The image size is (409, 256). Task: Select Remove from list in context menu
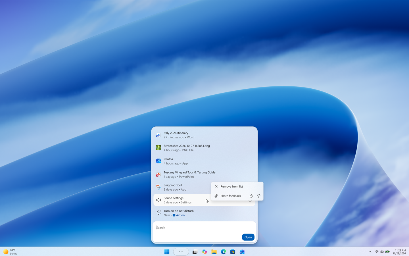(237, 186)
